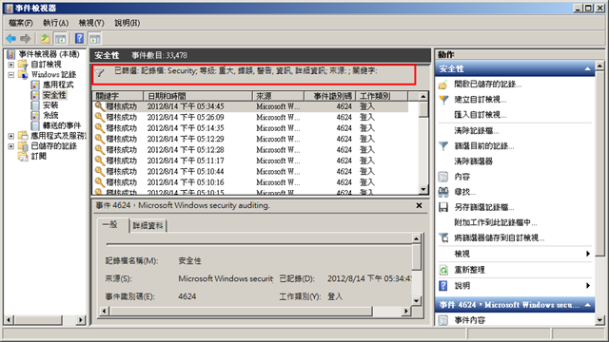609x342 pixels.
Task: Click 清除記錄檔 action
Action: (x=476, y=131)
